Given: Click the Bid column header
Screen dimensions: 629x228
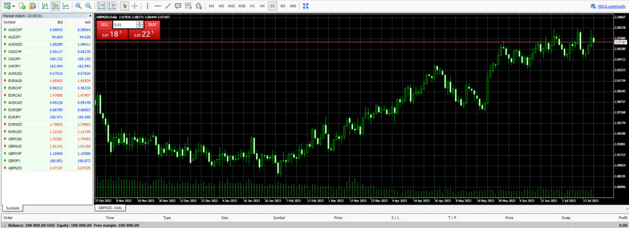Looking at the screenshot, I should click(52, 23).
